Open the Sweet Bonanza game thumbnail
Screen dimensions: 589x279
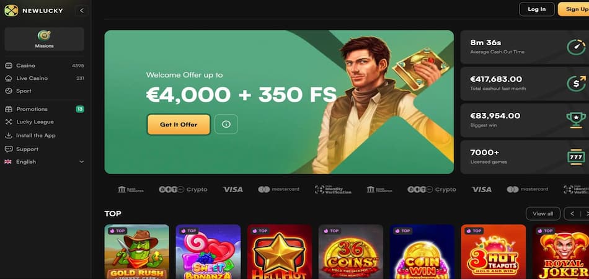coord(208,252)
